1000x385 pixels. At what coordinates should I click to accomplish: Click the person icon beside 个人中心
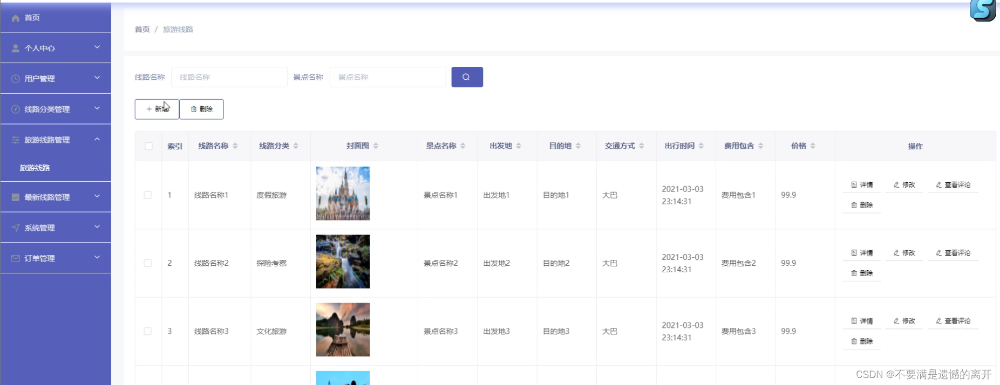pyautogui.click(x=16, y=48)
